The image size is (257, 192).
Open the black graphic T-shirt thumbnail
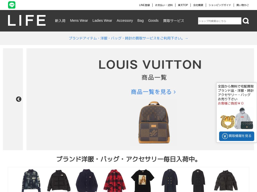pos(143,180)
